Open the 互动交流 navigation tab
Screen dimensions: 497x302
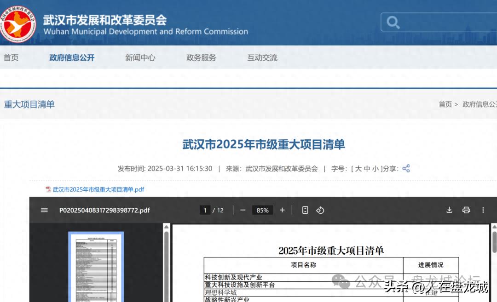(262, 57)
